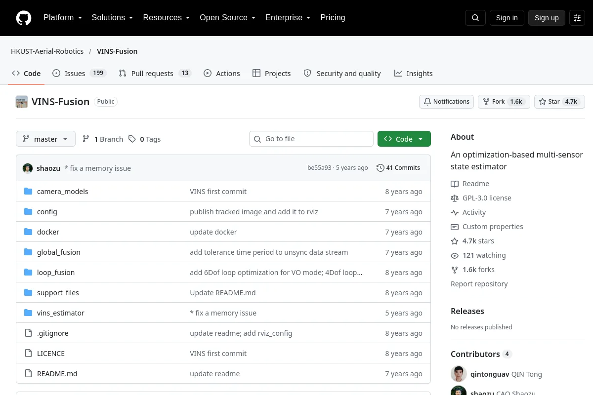Star the VINS-Fusion repository
This screenshot has height=395, width=593.
(x=559, y=102)
